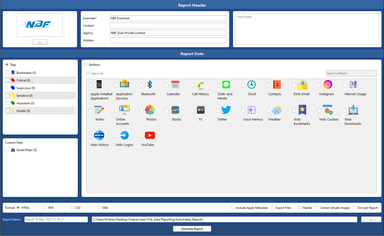384x236 pixels.
Task: Enable the Include Apple Metadata checkbox
Action: pyautogui.click(x=233, y=208)
